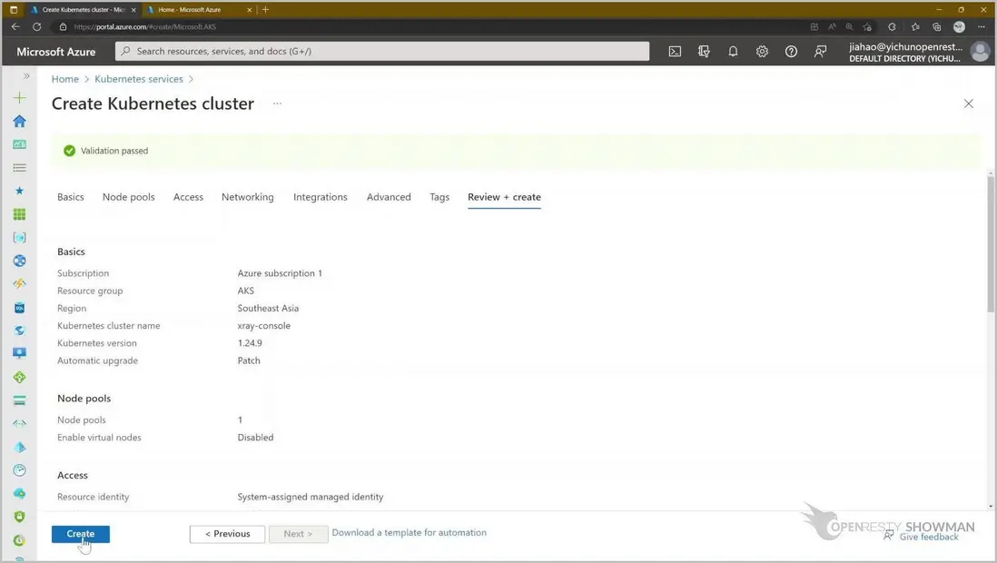Open Load balancers diamond icon
Viewport: 997px width, 563px height.
pos(20,377)
